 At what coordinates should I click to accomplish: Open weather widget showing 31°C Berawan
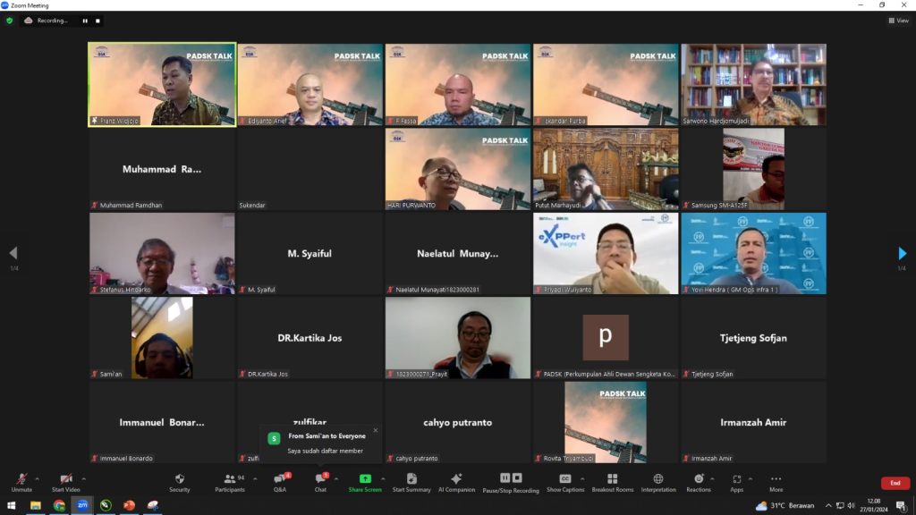(x=785, y=506)
